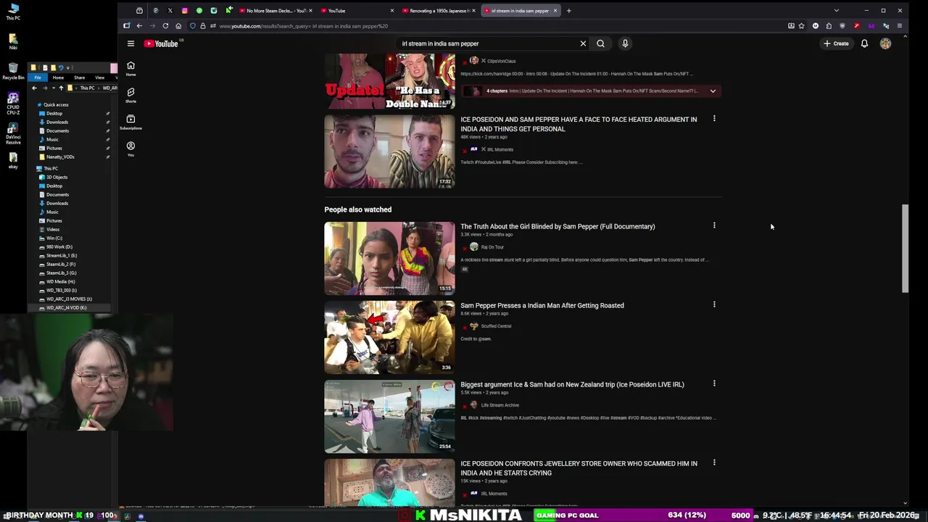Open YouTube notifications bell

(x=864, y=43)
